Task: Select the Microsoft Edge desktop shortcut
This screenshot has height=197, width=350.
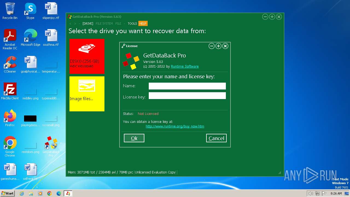Action: click(30, 38)
